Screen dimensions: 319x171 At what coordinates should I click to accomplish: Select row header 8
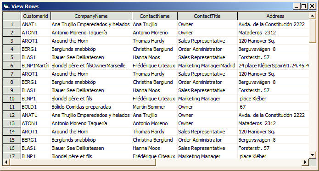tap(12, 82)
